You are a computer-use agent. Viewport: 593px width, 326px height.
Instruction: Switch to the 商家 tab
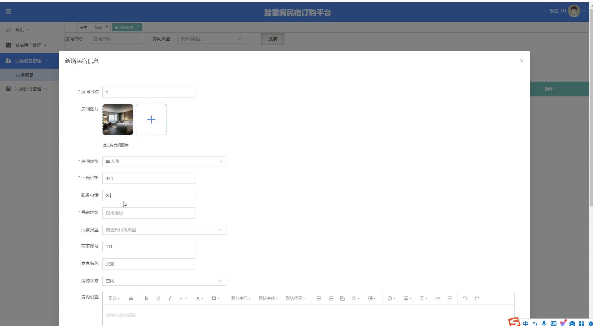(98, 27)
